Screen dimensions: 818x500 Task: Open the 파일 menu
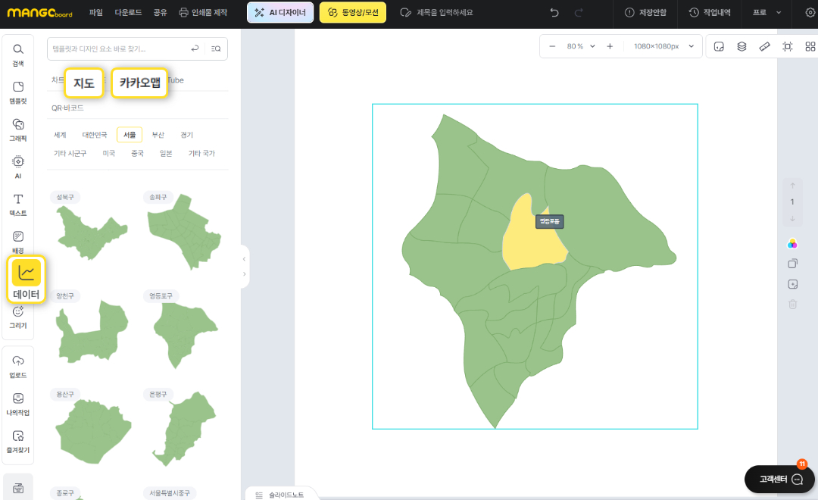(96, 13)
